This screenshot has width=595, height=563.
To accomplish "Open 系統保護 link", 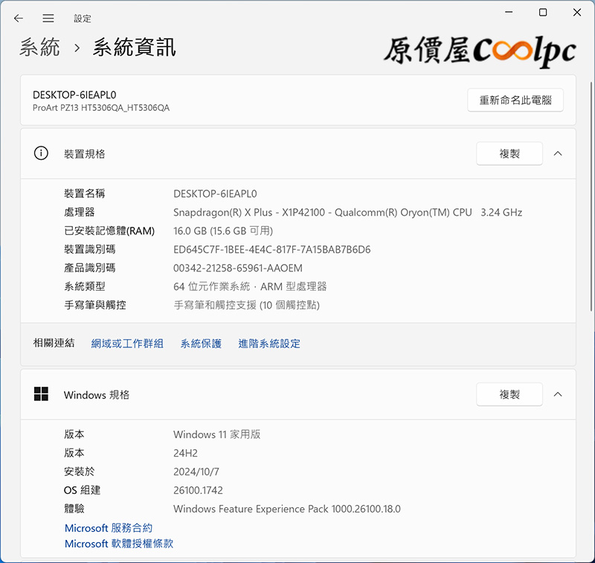I will pos(201,344).
